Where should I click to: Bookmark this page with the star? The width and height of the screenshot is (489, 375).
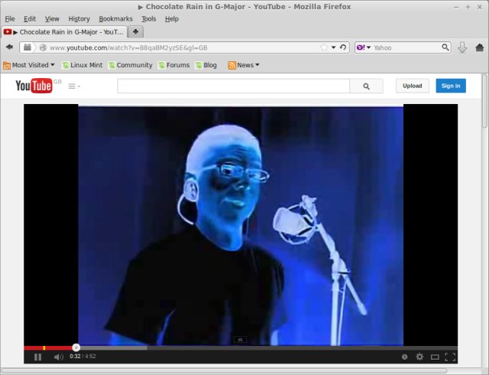(x=324, y=47)
